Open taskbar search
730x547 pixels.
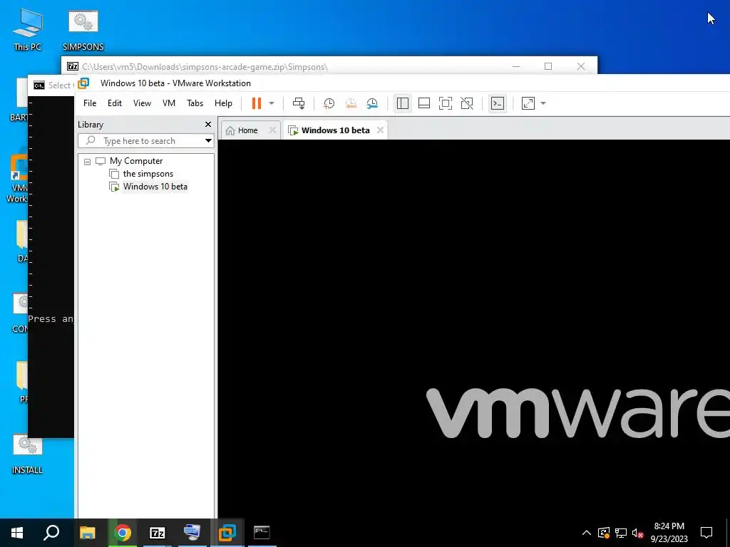(51, 533)
